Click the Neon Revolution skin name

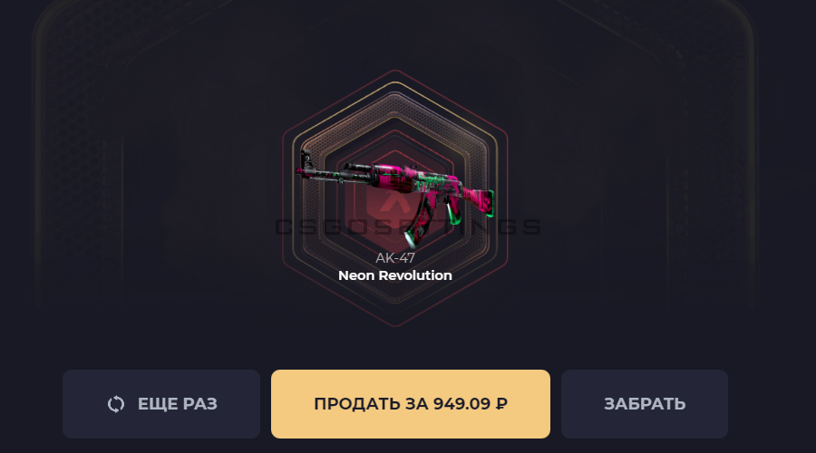point(395,275)
